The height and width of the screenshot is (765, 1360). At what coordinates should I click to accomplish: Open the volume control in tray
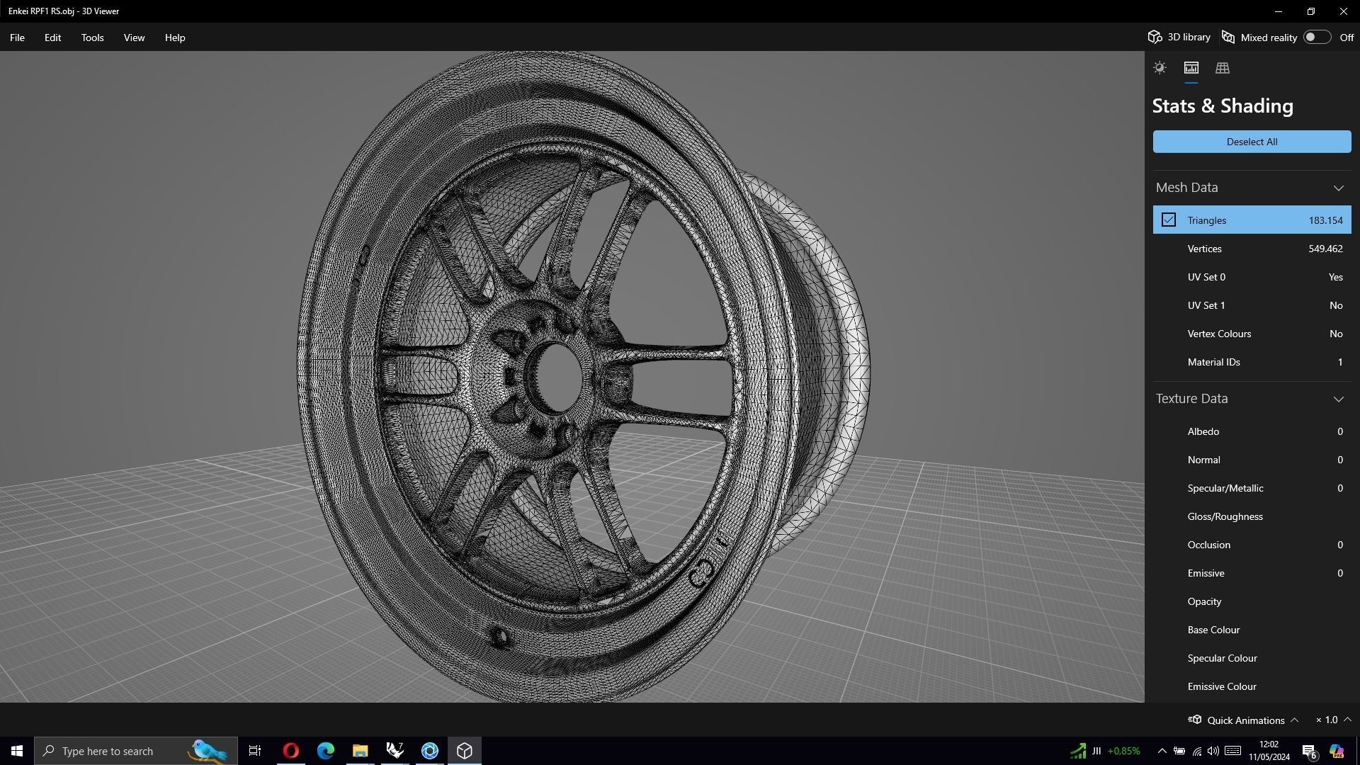click(x=1213, y=751)
